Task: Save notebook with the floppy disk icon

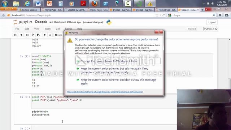Action: click(x=15, y=35)
